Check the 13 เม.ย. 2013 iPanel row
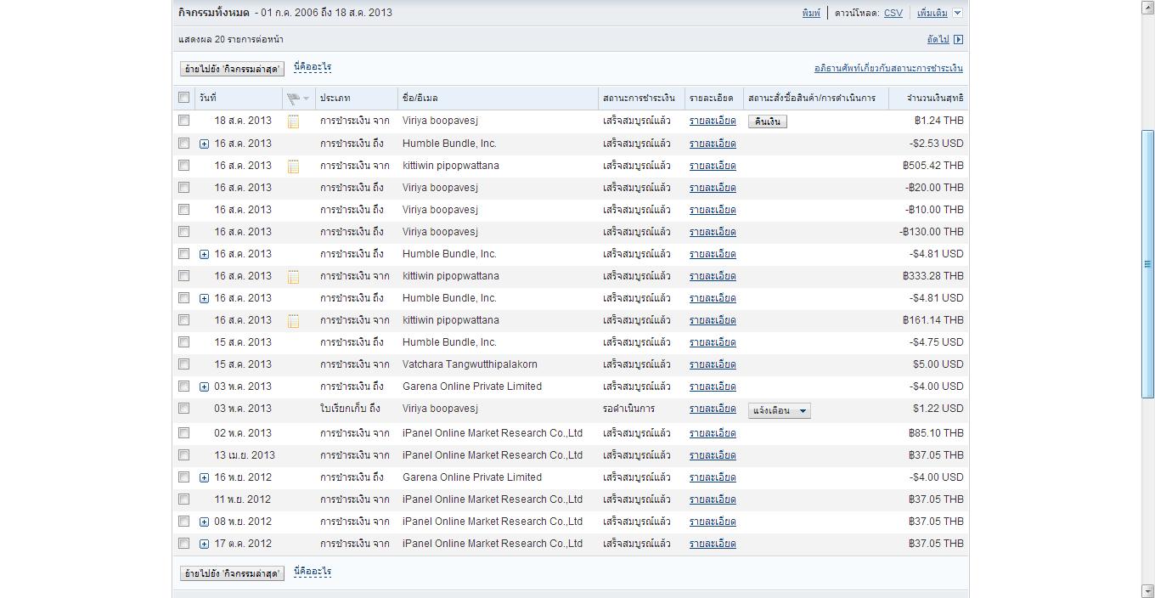 (183, 454)
